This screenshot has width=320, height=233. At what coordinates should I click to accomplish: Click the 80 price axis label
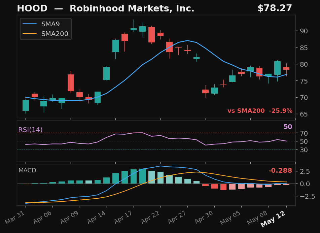click(x=304, y=64)
